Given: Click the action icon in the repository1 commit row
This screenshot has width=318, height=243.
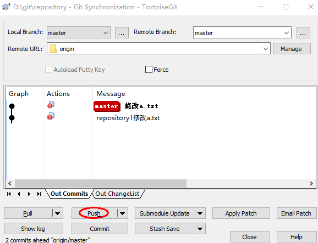Looking at the screenshot, I should (51, 117).
